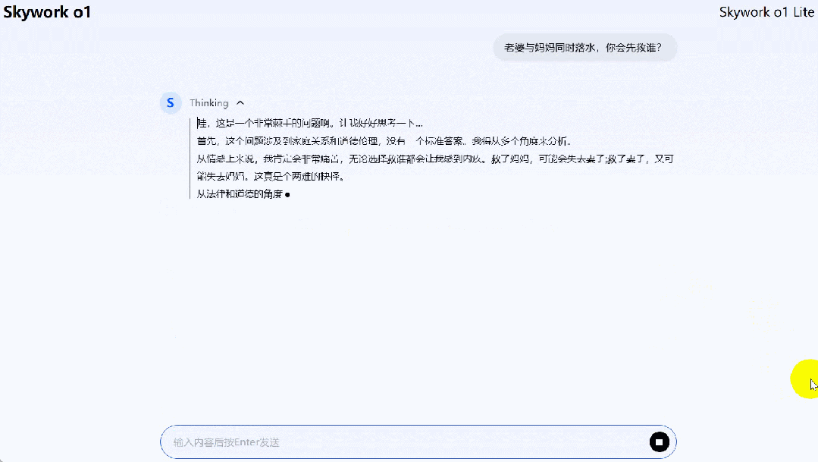The width and height of the screenshot is (818, 462).
Task: Toggle the Thinking reasoning display
Action: coord(240,102)
